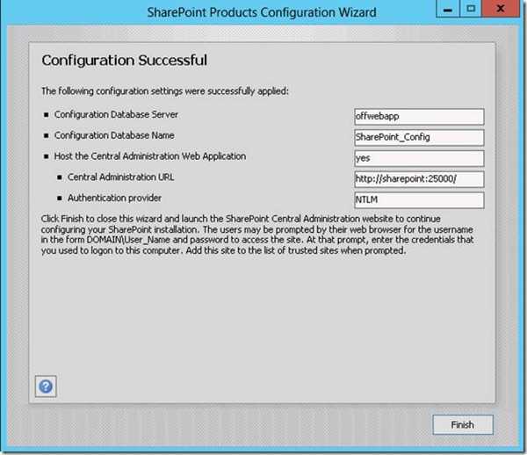
Task: Click 'The following configuration settings were successfully applied' text
Action: coord(165,91)
